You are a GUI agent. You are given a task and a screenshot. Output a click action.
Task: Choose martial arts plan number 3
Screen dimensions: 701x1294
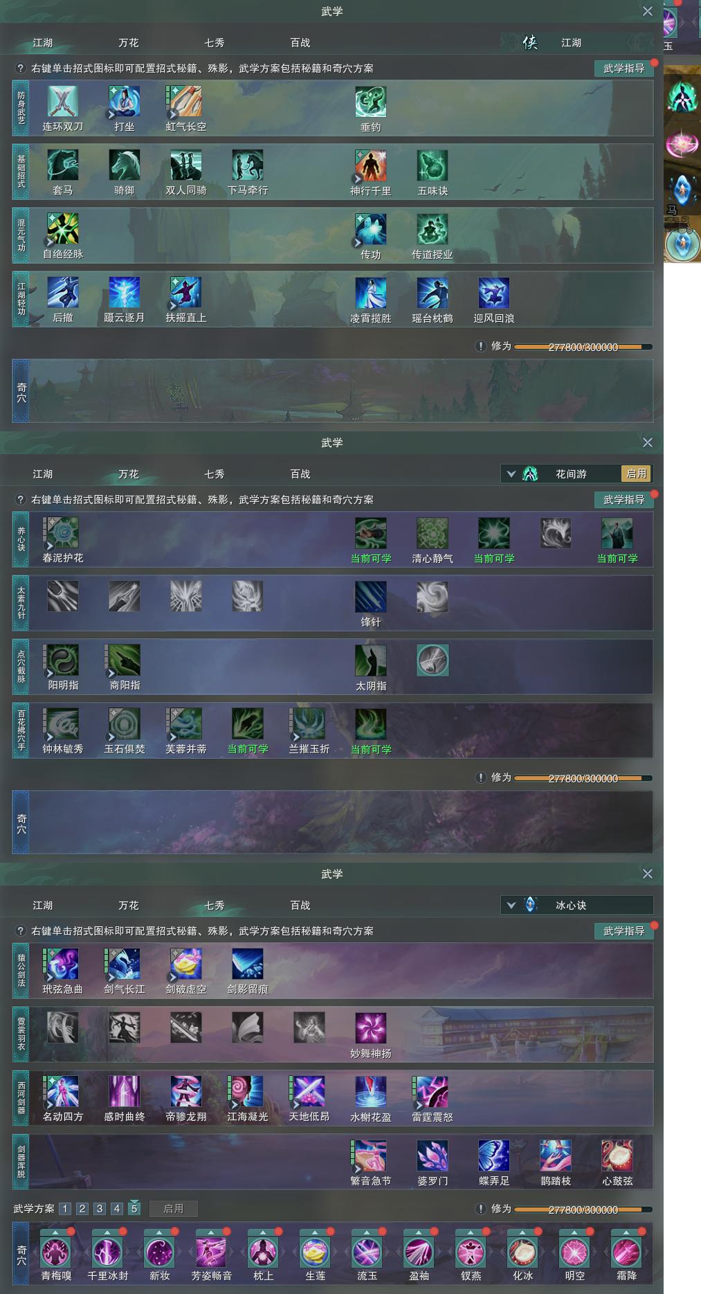[100, 1209]
